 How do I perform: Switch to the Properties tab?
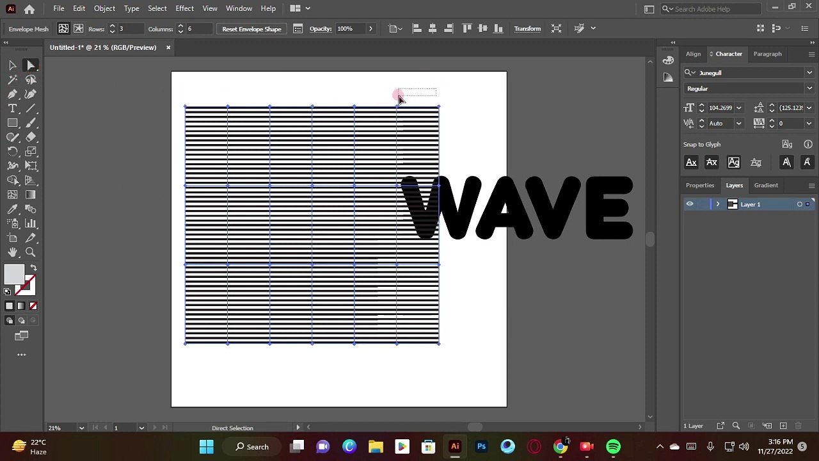[700, 185]
